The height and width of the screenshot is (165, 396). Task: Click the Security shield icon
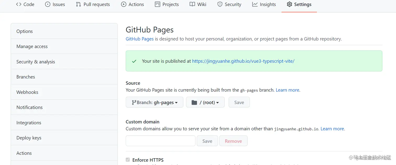pyautogui.click(x=220, y=4)
